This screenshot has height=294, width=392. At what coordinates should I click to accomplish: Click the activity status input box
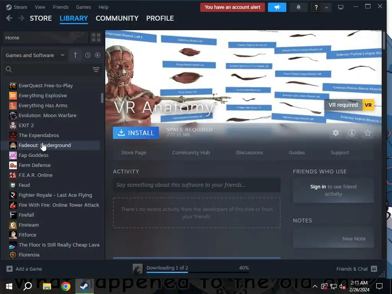[x=196, y=185]
